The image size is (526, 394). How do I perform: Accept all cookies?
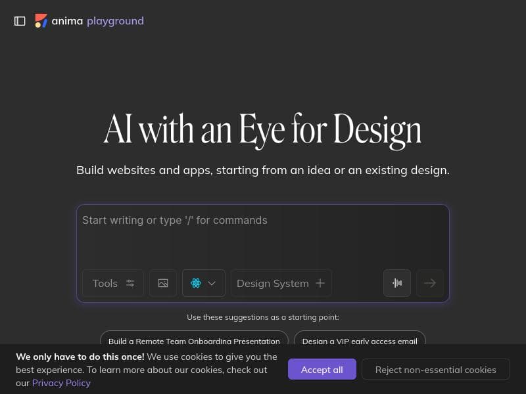pyautogui.click(x=322, y=369)
